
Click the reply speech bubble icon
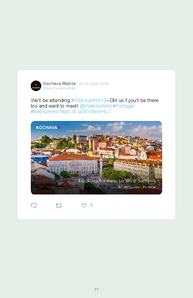point(34,206)
